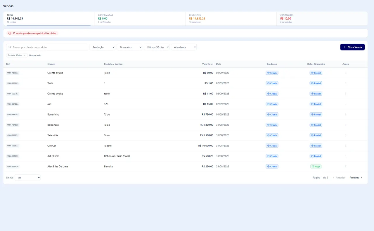The image size is (374, 231).
Task: Switch to the Confirmadas summary card
Action: [140, 18]
